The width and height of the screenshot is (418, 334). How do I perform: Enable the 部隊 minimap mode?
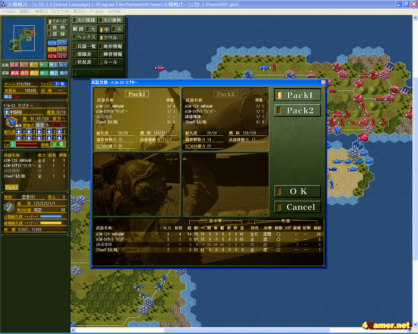click(57, 34)
